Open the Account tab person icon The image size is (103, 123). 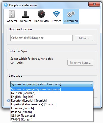(25, 14)
